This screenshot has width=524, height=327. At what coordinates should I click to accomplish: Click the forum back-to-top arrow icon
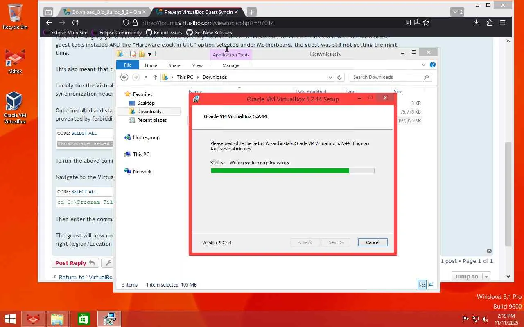click(489, 251)
